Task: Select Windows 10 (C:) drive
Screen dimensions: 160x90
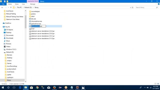Action: click(x=11, y=49)
